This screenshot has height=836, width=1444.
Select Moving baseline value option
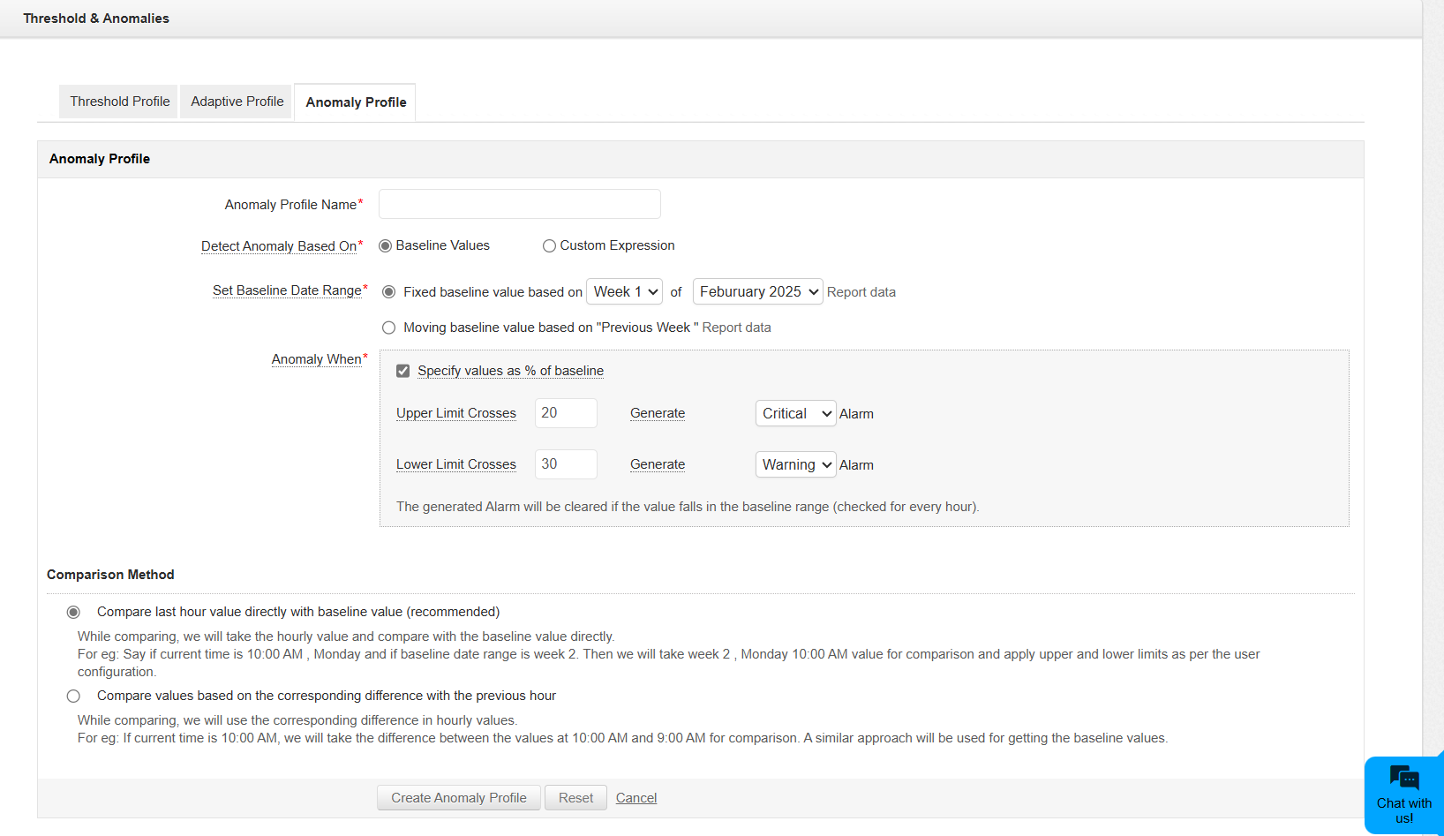(x=389, y=327)
